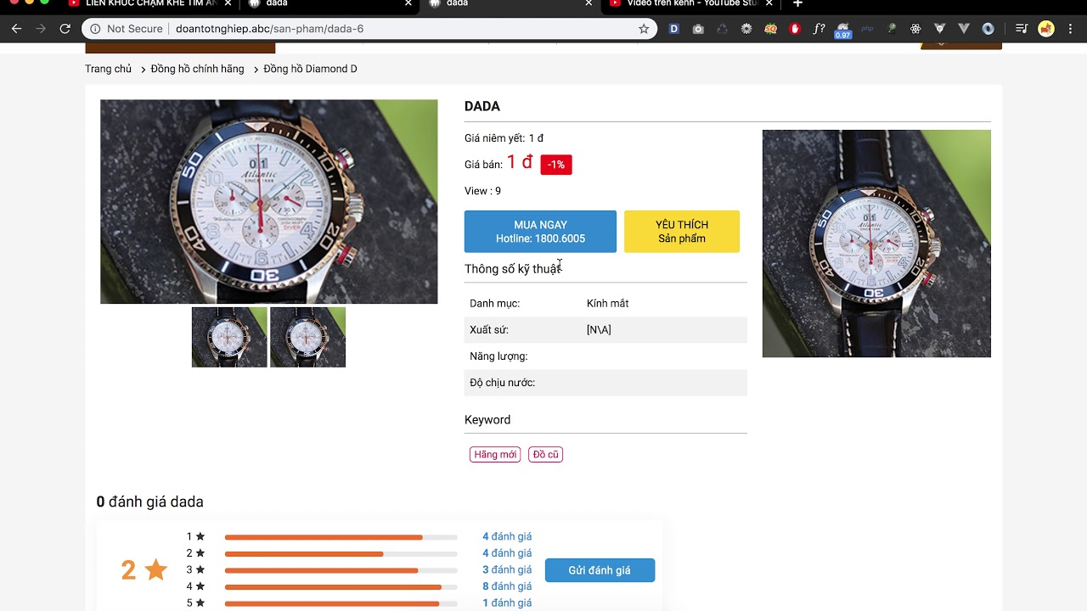1087x611 pixels.
Task: Open the Chrome three-dot menu
Action: click(x=1071, y=29)
